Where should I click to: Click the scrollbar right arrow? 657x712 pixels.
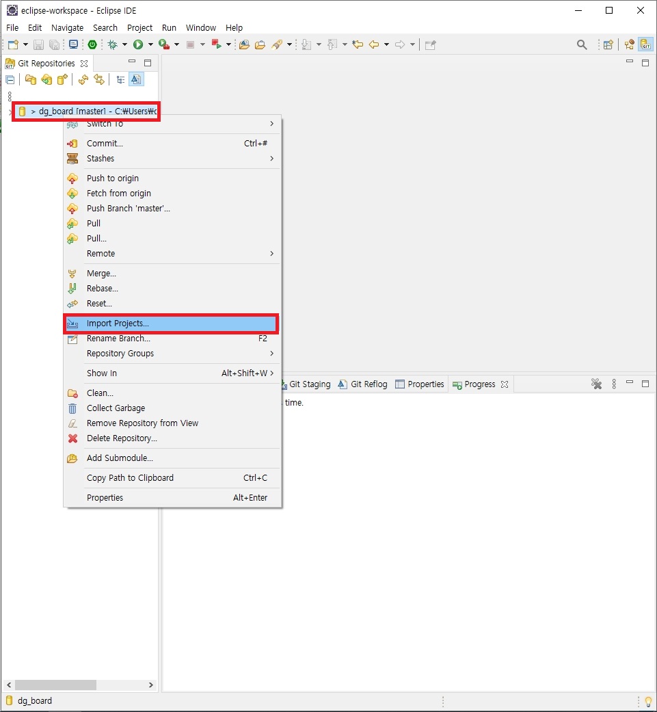[x=151, y=685]
